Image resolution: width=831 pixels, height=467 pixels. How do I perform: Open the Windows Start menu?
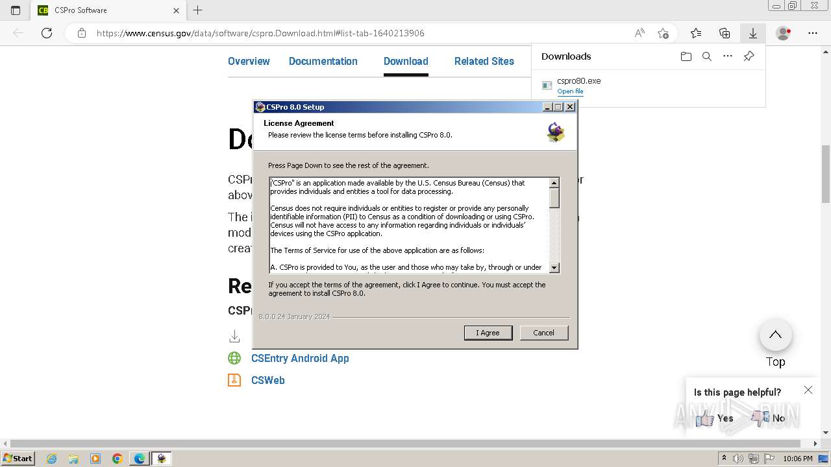(18, 458)
